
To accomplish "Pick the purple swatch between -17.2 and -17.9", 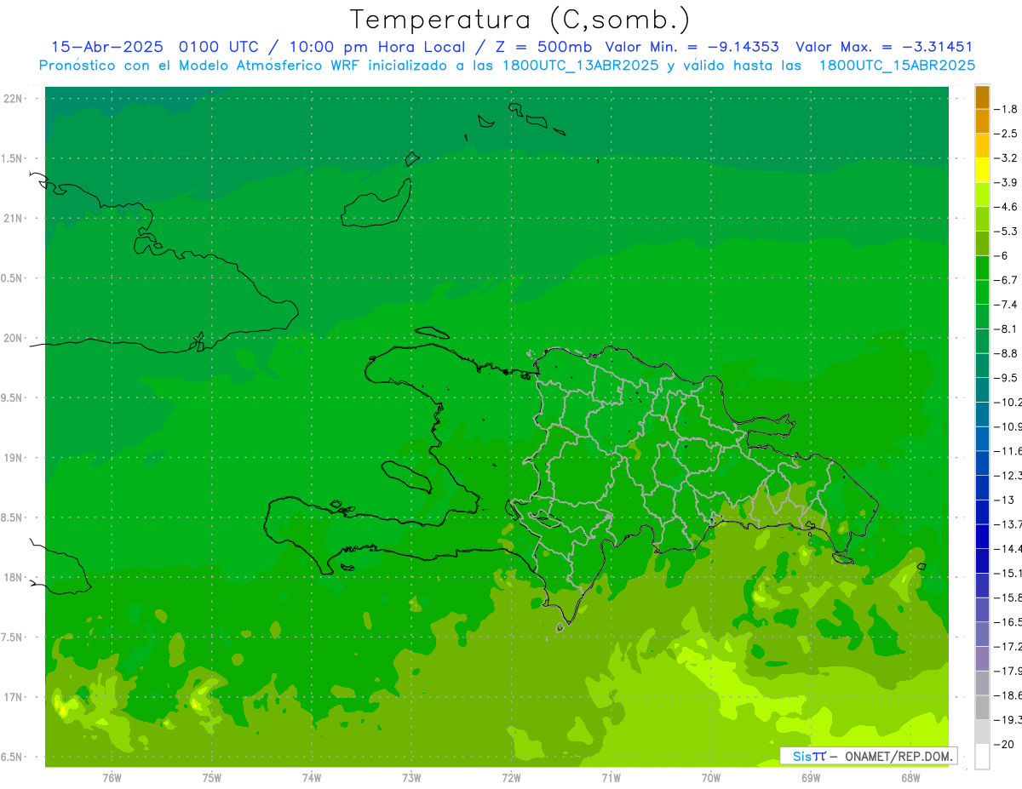I will pyautogui.click(x=982, y=659).
